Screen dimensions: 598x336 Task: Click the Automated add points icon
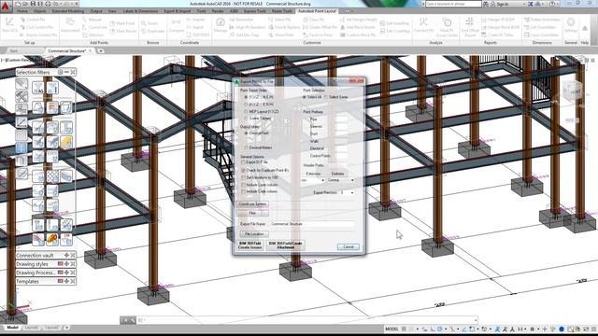click(x=70, y=26)
